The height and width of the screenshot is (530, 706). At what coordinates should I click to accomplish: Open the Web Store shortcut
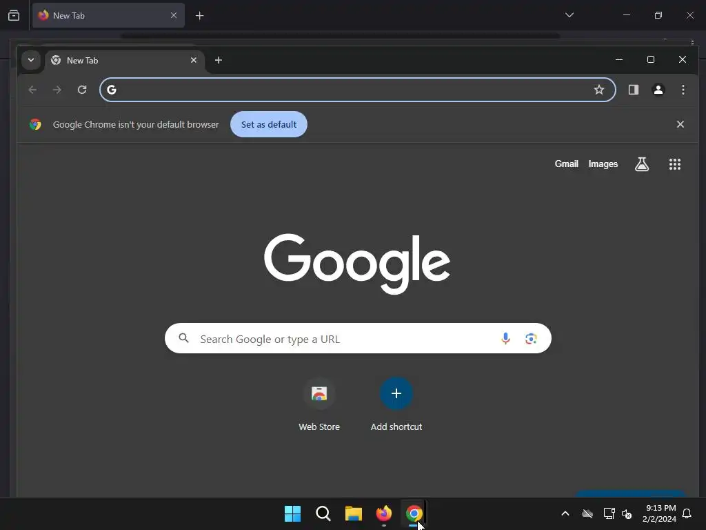coord(319,404)
